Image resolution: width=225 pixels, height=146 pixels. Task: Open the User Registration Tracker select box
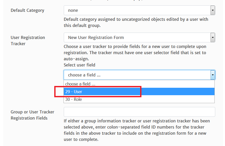139,37
